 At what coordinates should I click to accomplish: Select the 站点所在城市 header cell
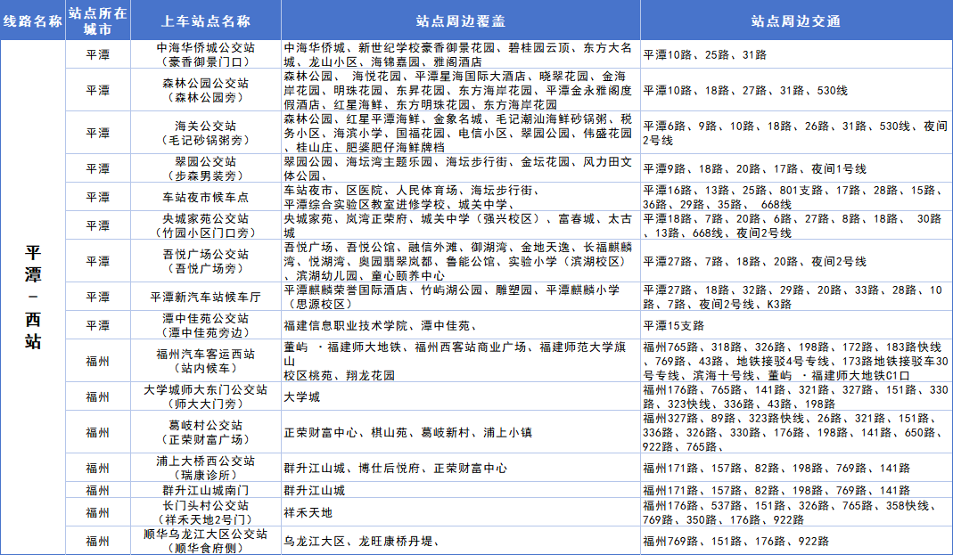tap(98, 20)
